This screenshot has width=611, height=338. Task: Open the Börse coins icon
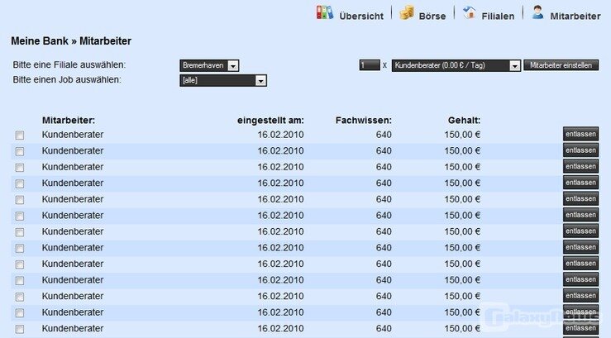tap(407, 12)
